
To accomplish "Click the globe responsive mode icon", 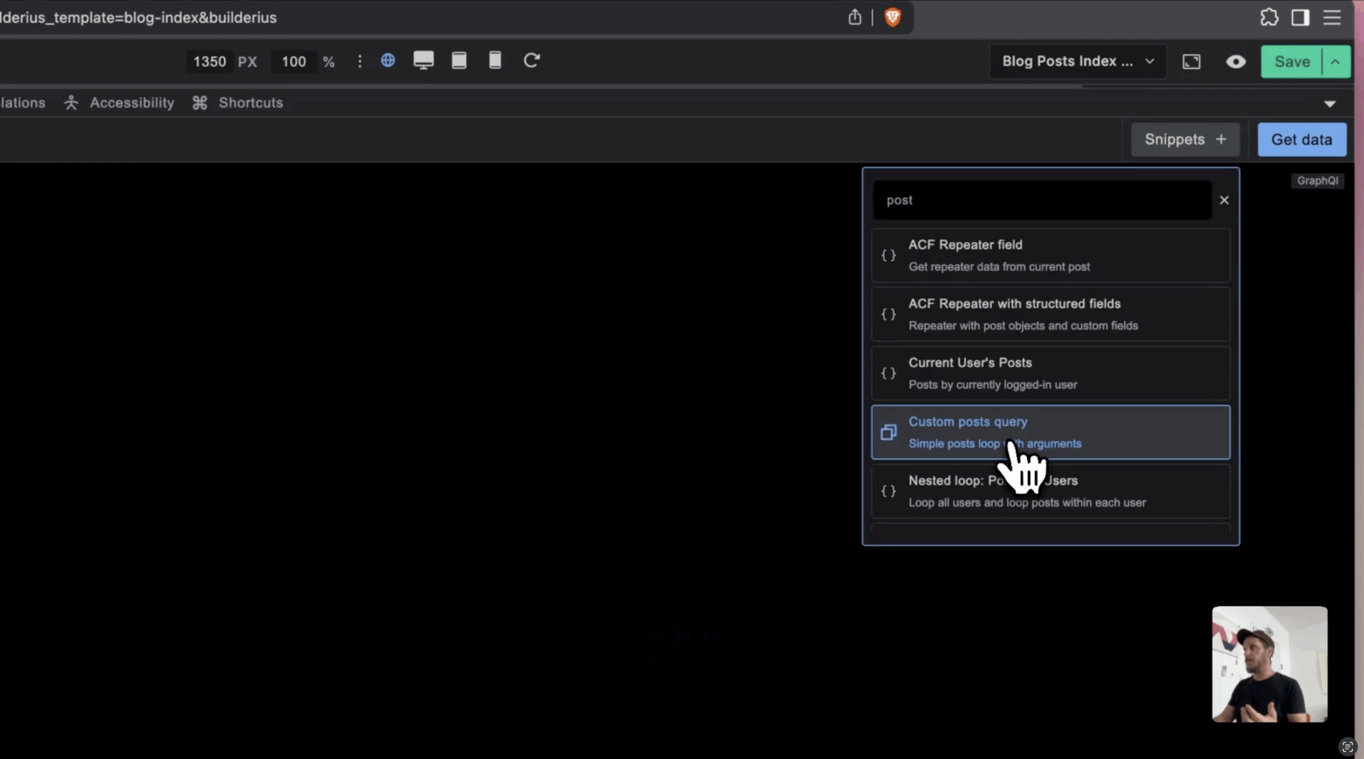I will pos(388,61).
